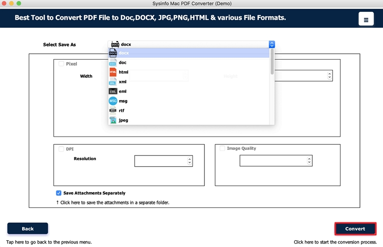Enable the DPI checkbox
Viewport: 383px width, 247px height.
61,149
